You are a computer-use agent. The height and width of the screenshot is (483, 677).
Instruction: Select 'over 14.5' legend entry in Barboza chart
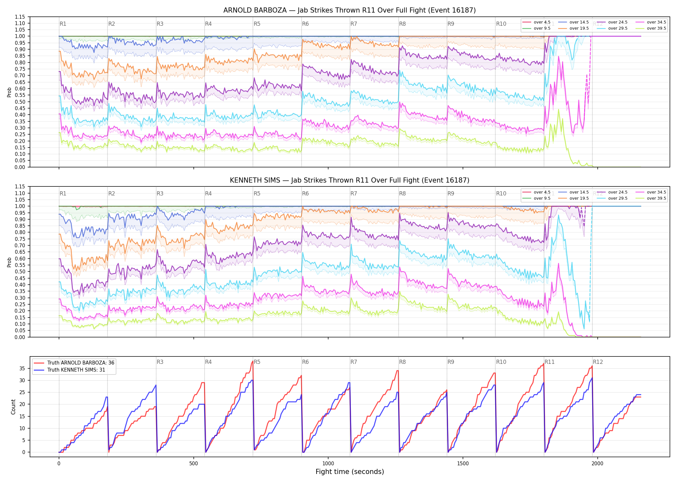pos(573,22)
